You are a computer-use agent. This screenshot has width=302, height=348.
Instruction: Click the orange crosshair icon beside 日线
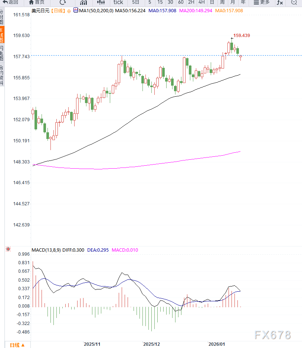pyautogui.click(x=69, y=11)
